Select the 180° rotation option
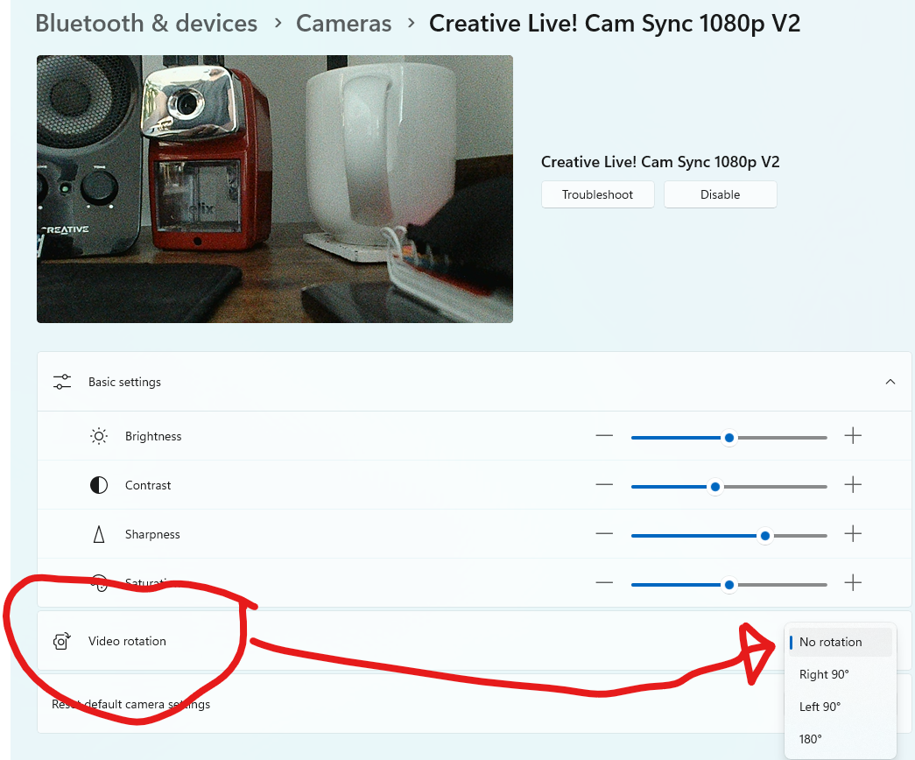This screenshot has width=915, height=760. tap(811, 739)
